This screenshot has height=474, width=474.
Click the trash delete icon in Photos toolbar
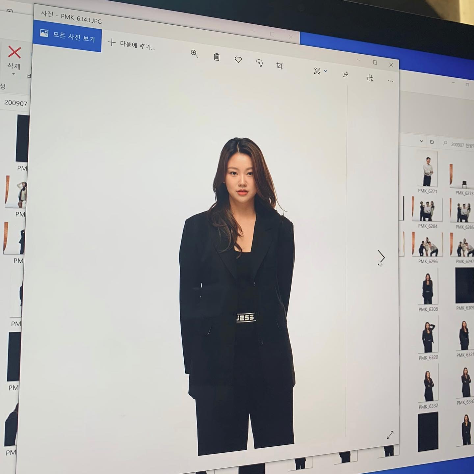point(216,57)
